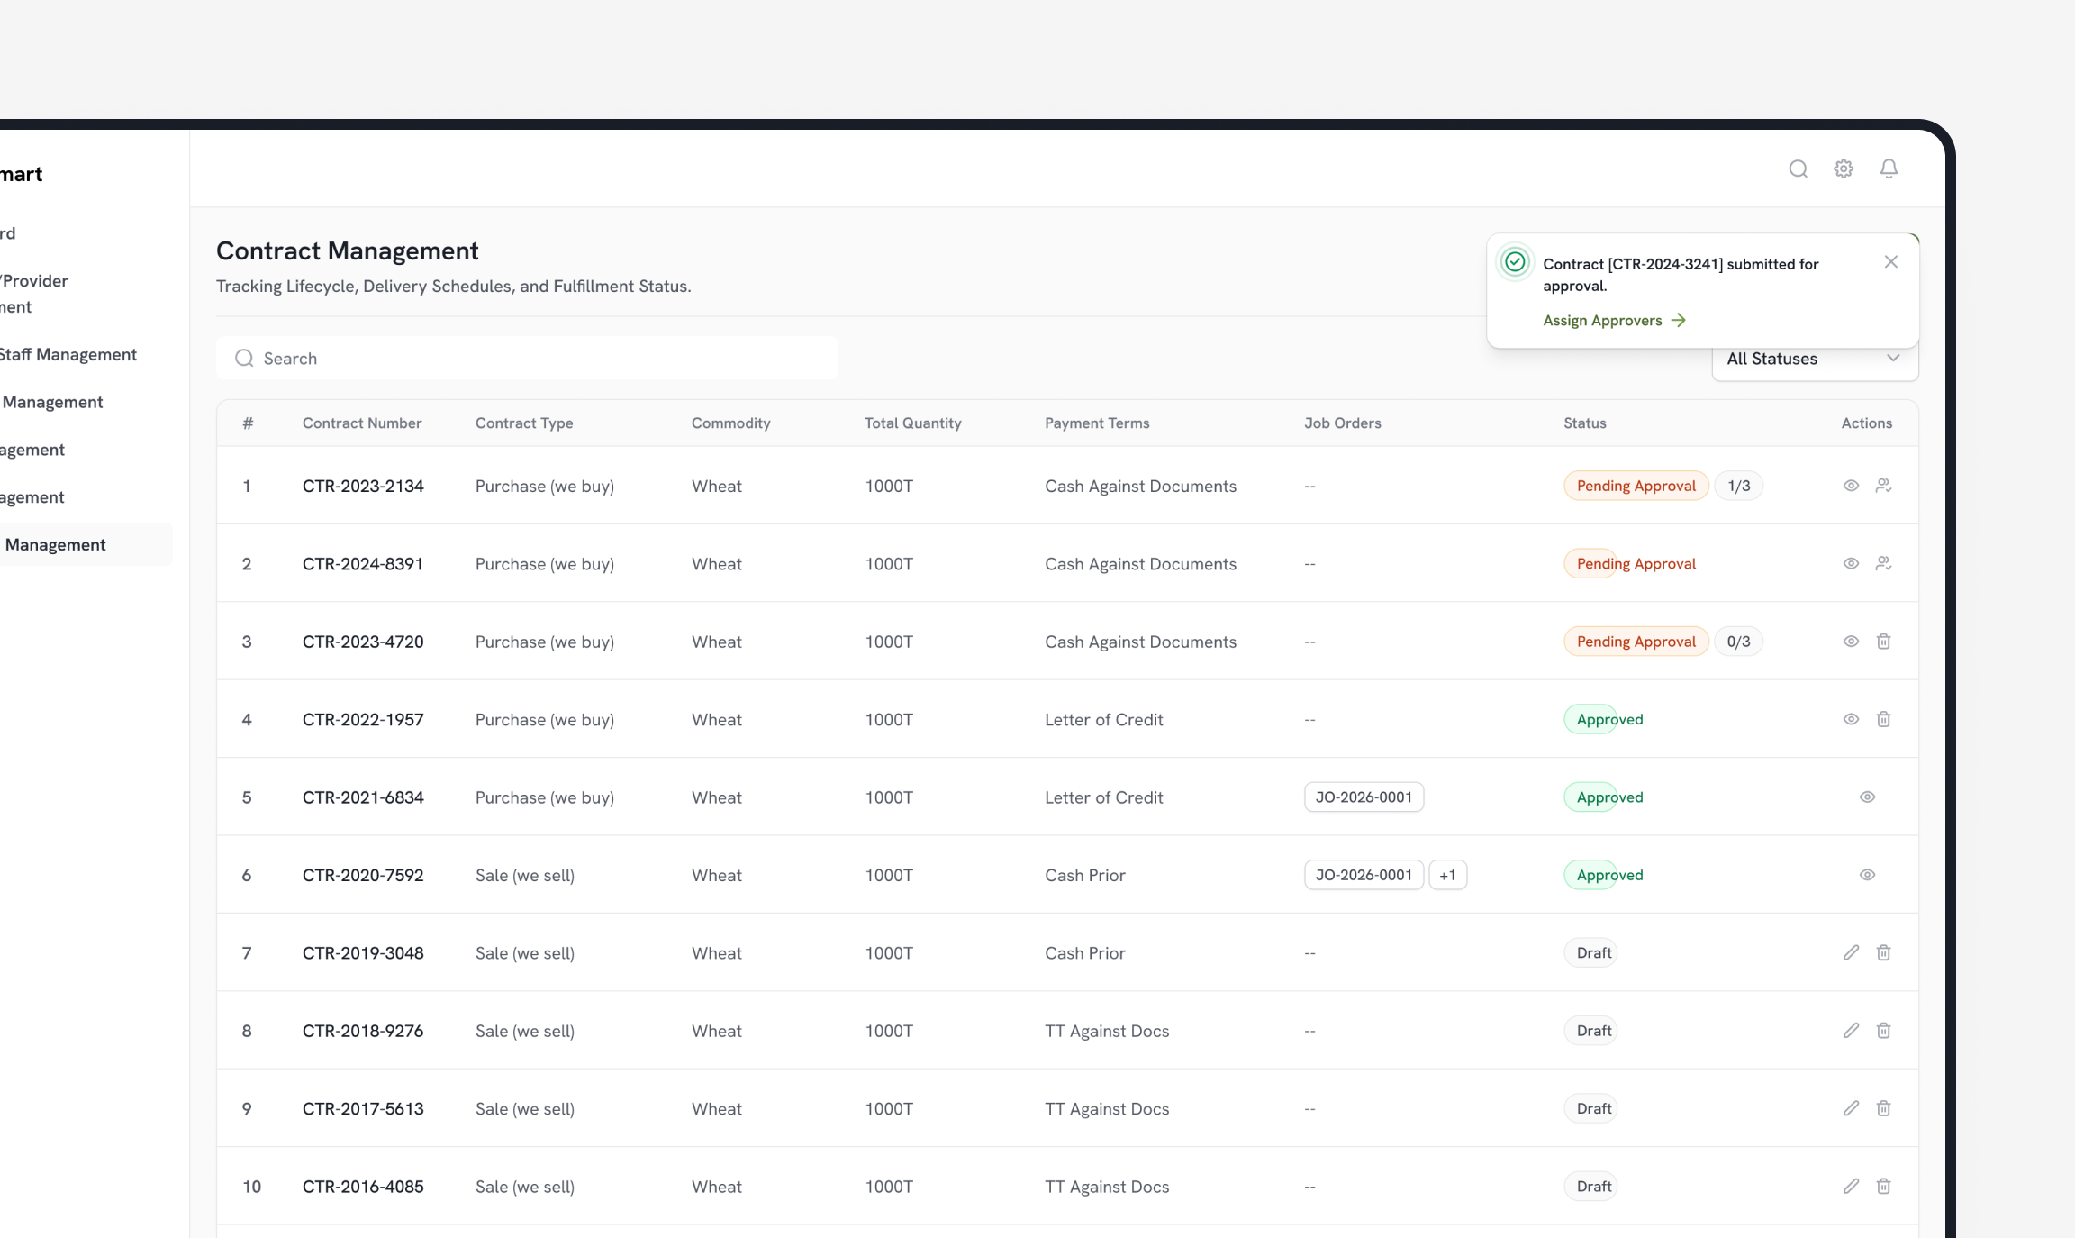Click the Job Orders column header

pyautogui.click(x=1343, y=423)
